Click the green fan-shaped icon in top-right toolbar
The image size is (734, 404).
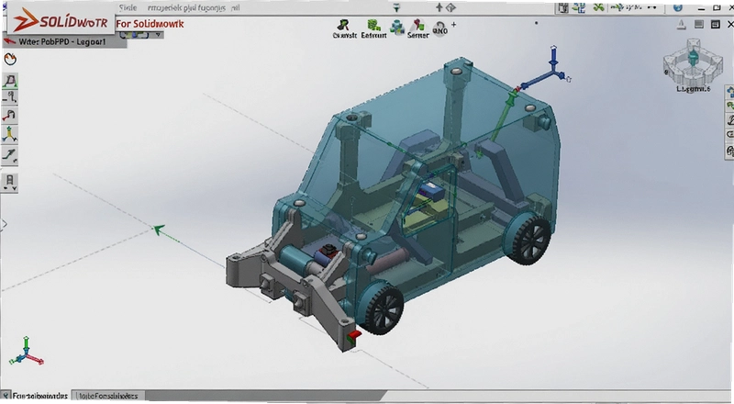pos(598,7)
